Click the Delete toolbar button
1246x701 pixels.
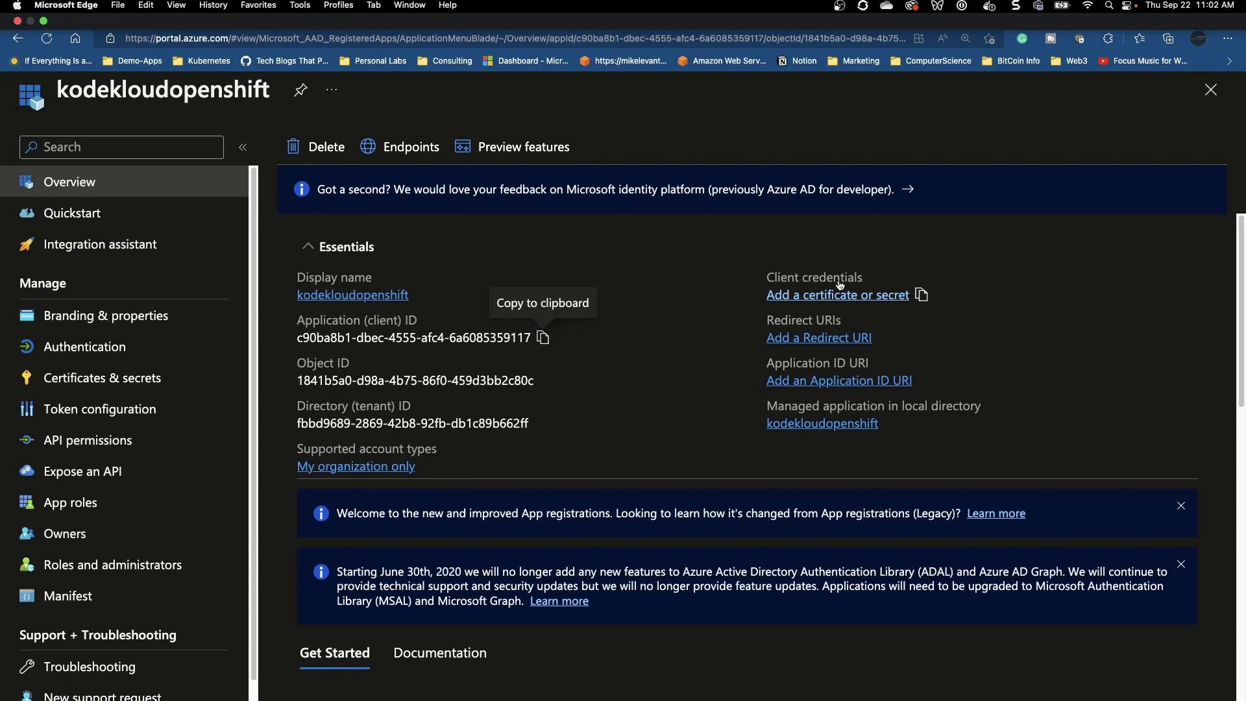(x=315, y=147)
